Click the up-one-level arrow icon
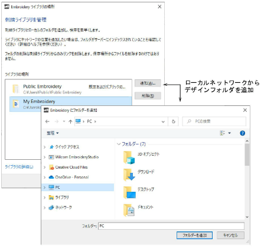Image resolution: width=274 pixels, height=251 pixels. coord(70,121)
